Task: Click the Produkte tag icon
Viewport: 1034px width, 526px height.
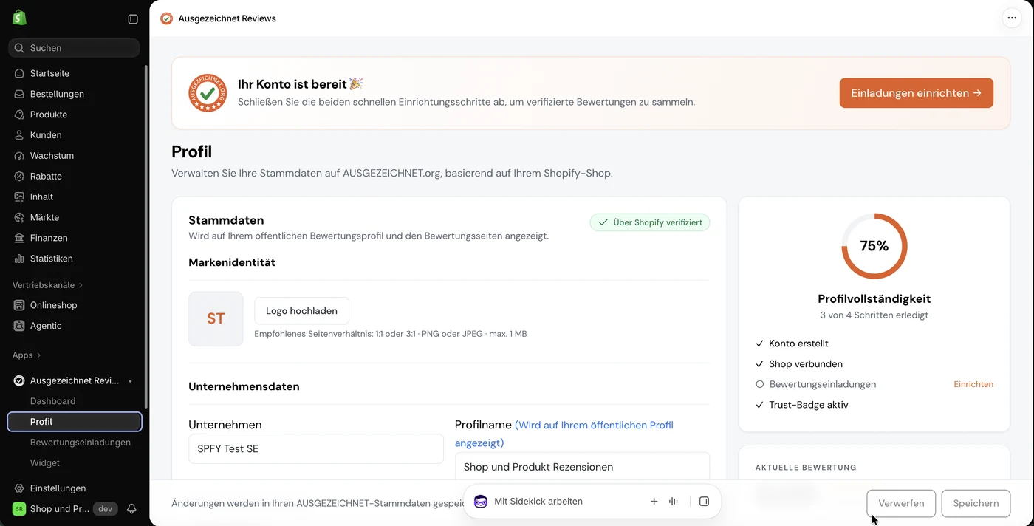Action: [19, 115]
